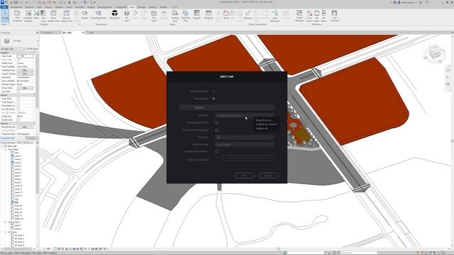The height and width of the screenshot is (255, 454).
Task: Open the Schedules tool
Action: [x=209, y=14]
